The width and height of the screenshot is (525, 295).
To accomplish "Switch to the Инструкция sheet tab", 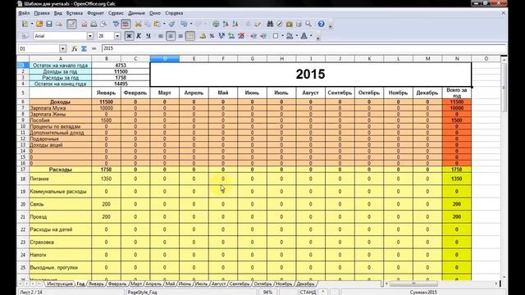I will pyautogui.click(x=60, y=284).
